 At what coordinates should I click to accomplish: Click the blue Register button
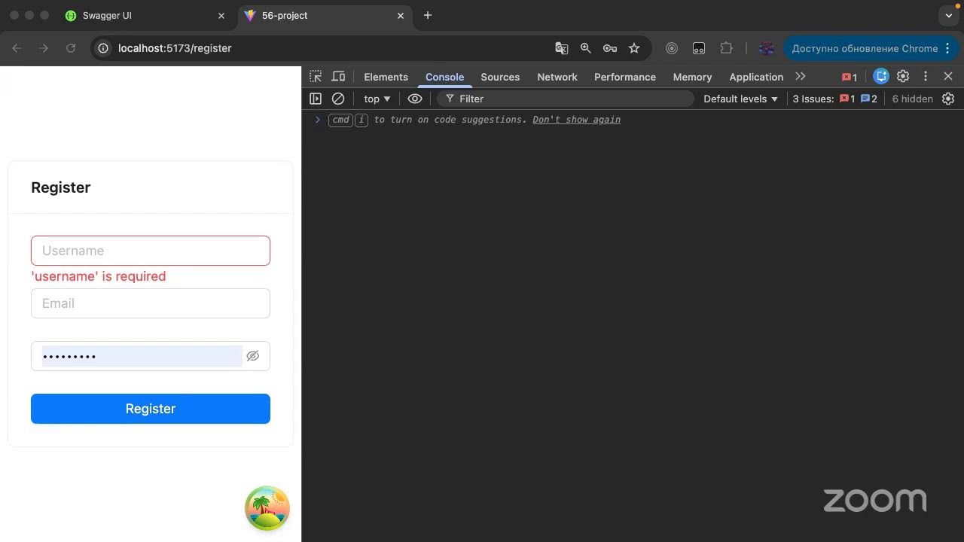point(151,409)
